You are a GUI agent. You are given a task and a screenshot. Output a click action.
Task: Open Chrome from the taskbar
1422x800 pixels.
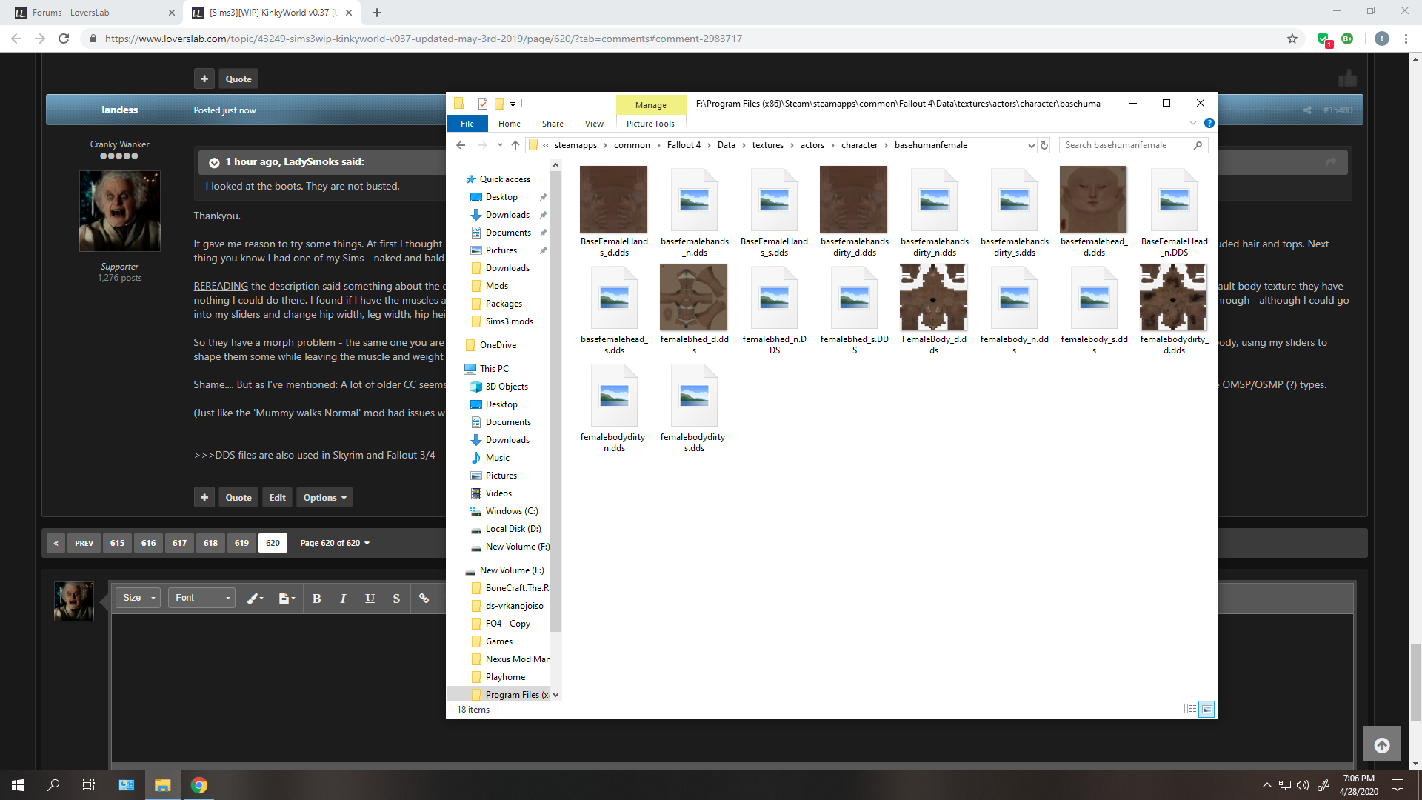coord(198,785)
